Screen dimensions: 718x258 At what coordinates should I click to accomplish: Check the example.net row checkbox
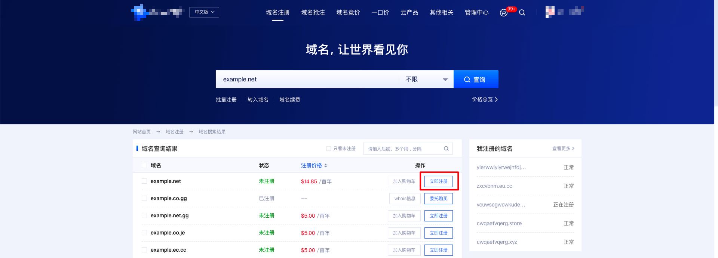[144, 181]
